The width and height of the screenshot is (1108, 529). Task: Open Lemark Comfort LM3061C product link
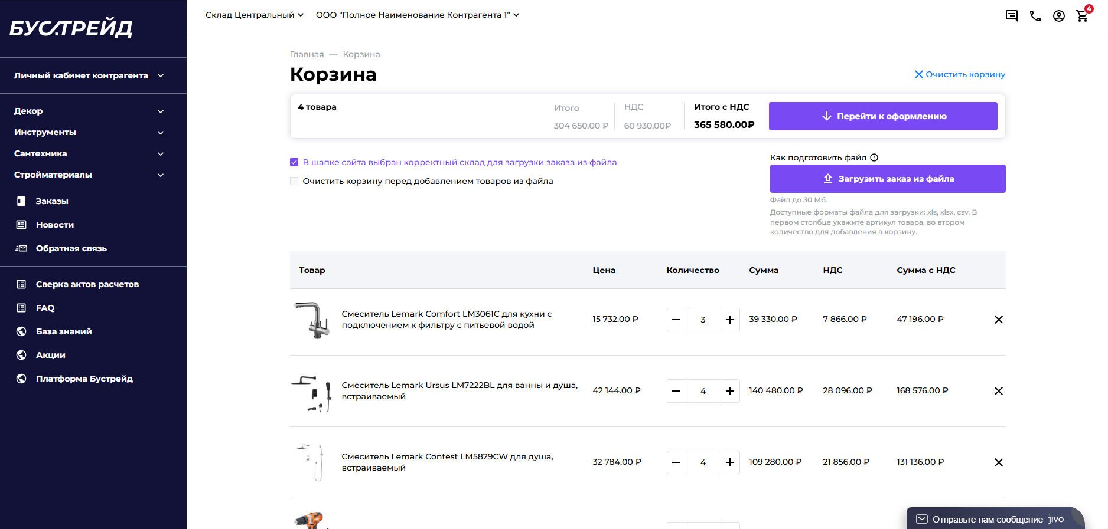pyautogui.click(x=447, y=320)
